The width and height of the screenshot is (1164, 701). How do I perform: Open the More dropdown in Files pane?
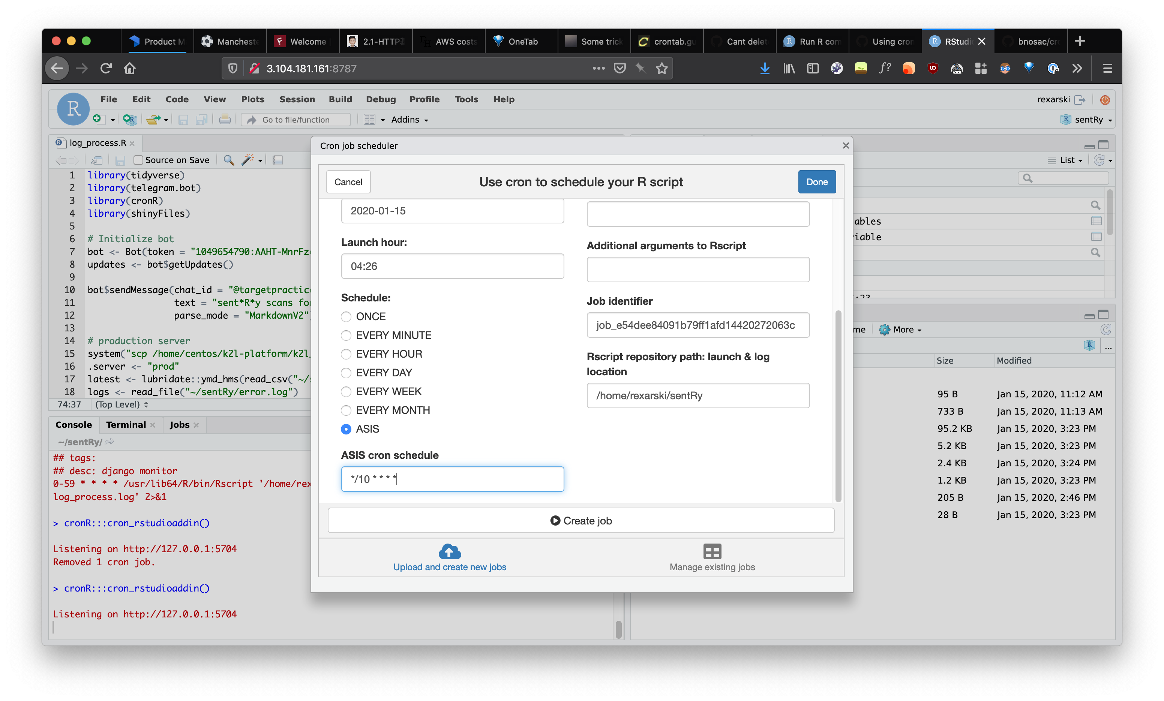coord(903,330)
